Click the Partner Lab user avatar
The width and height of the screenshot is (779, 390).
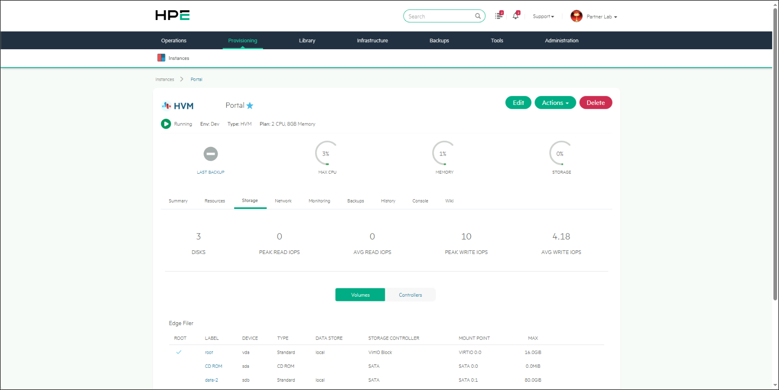click(x=576, y=16)
